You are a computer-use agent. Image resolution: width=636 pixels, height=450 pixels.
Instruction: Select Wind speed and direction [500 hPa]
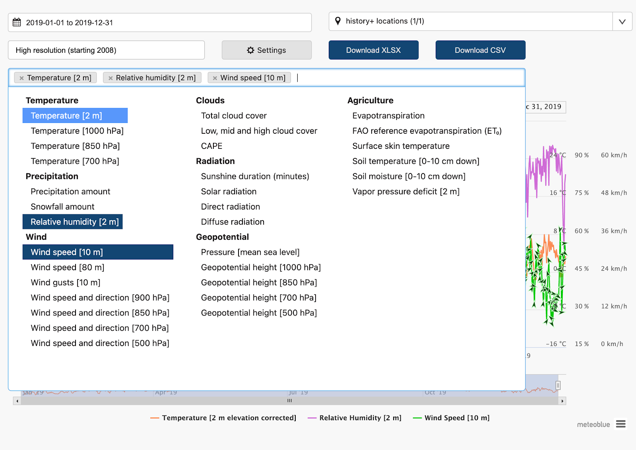(x=100, y=343)
